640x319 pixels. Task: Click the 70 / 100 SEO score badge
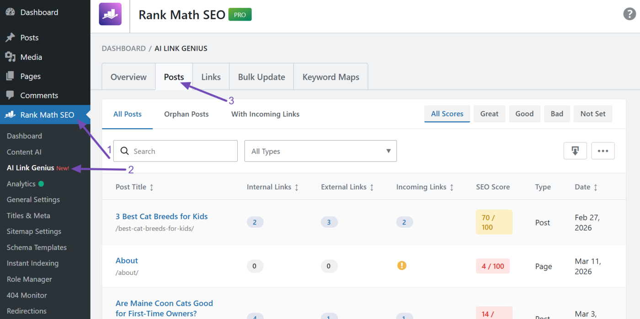click(x=494, y=222)
